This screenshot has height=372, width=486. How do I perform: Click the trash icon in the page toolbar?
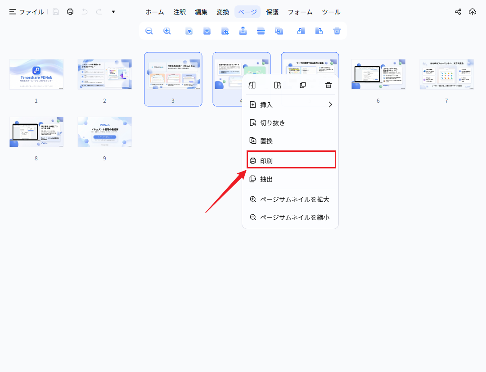(337, 31)
